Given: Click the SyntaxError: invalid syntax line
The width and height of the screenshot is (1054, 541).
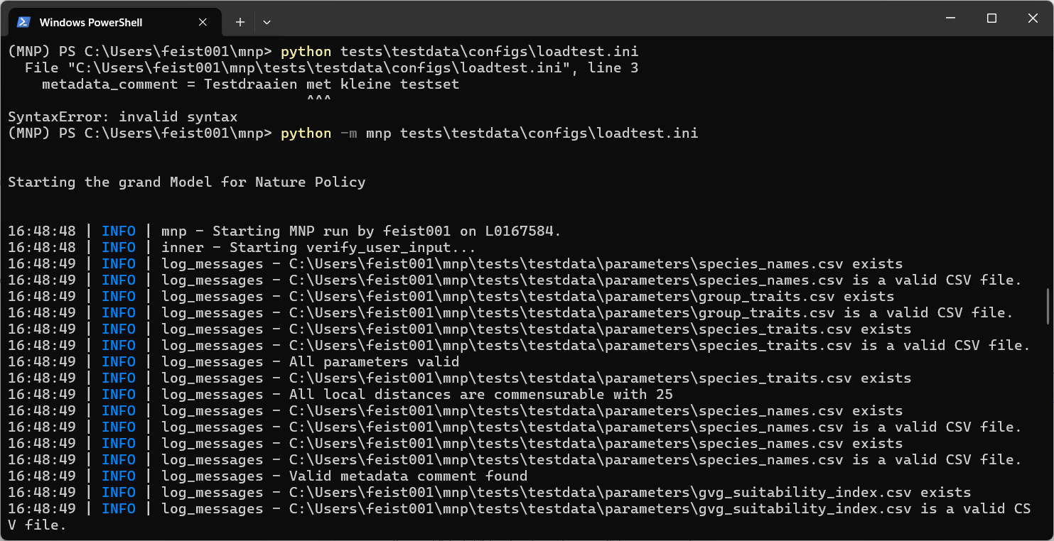Looking at the screenshot, I should (121, 116).
